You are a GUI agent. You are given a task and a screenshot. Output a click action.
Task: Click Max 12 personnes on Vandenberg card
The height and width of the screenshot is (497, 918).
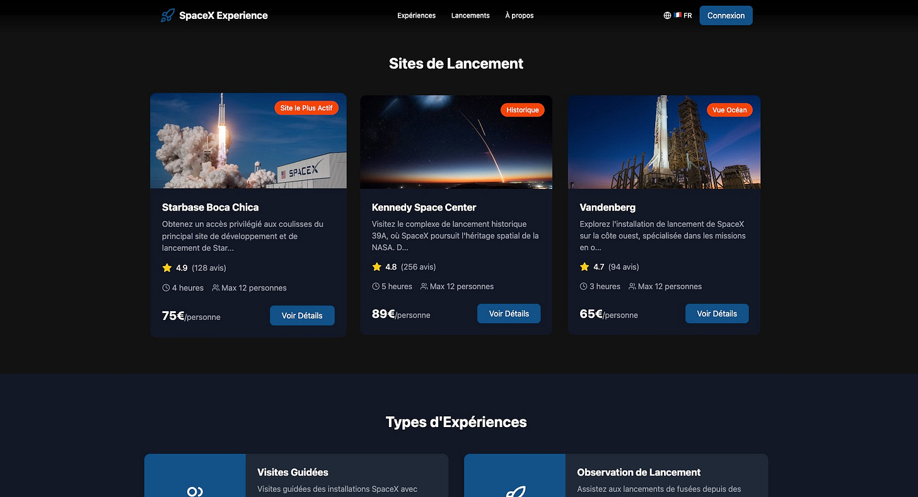point(670,287)
